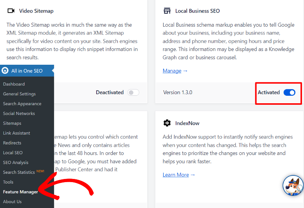Click the All in One SEO gear icon
The width and height of the screenshot is (304, 208).
(5, 70)
